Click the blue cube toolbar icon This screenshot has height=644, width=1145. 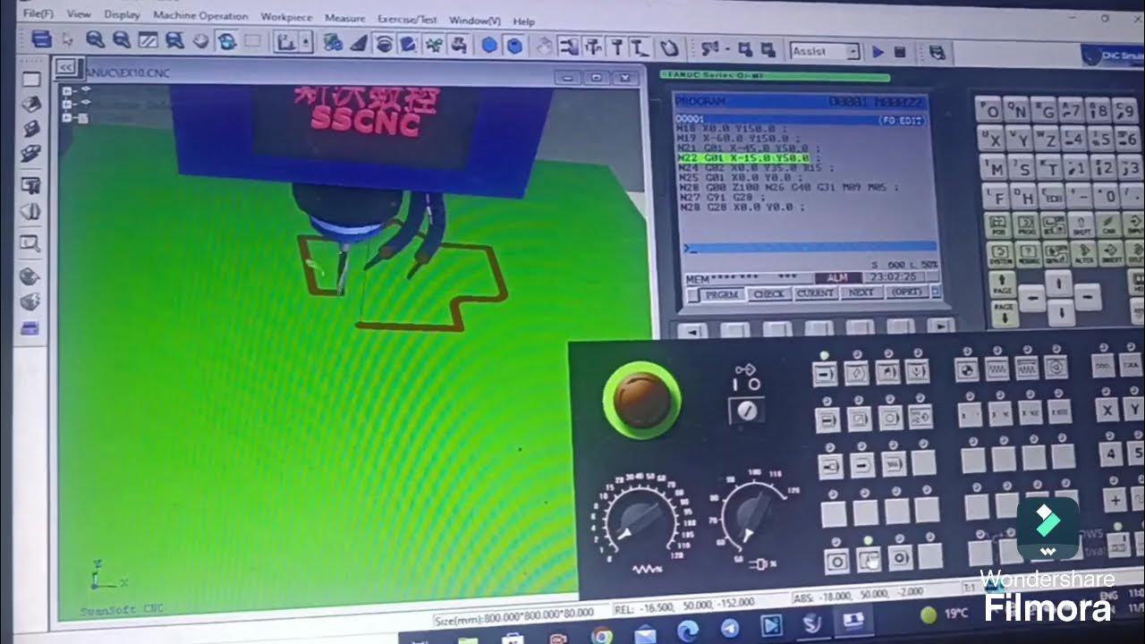coord(514,46)
